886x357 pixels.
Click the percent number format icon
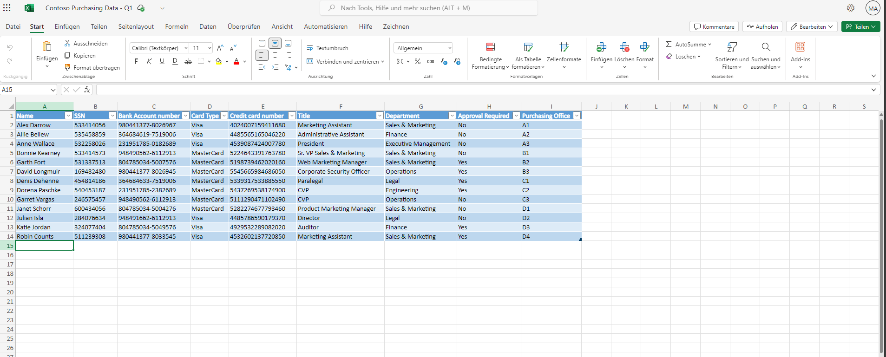click(x=418, y=61)
